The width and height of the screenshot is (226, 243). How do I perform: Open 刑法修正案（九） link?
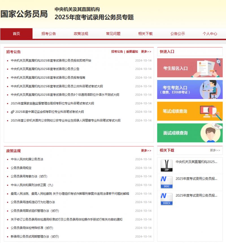pyautogui.click(x=32, y=185)
